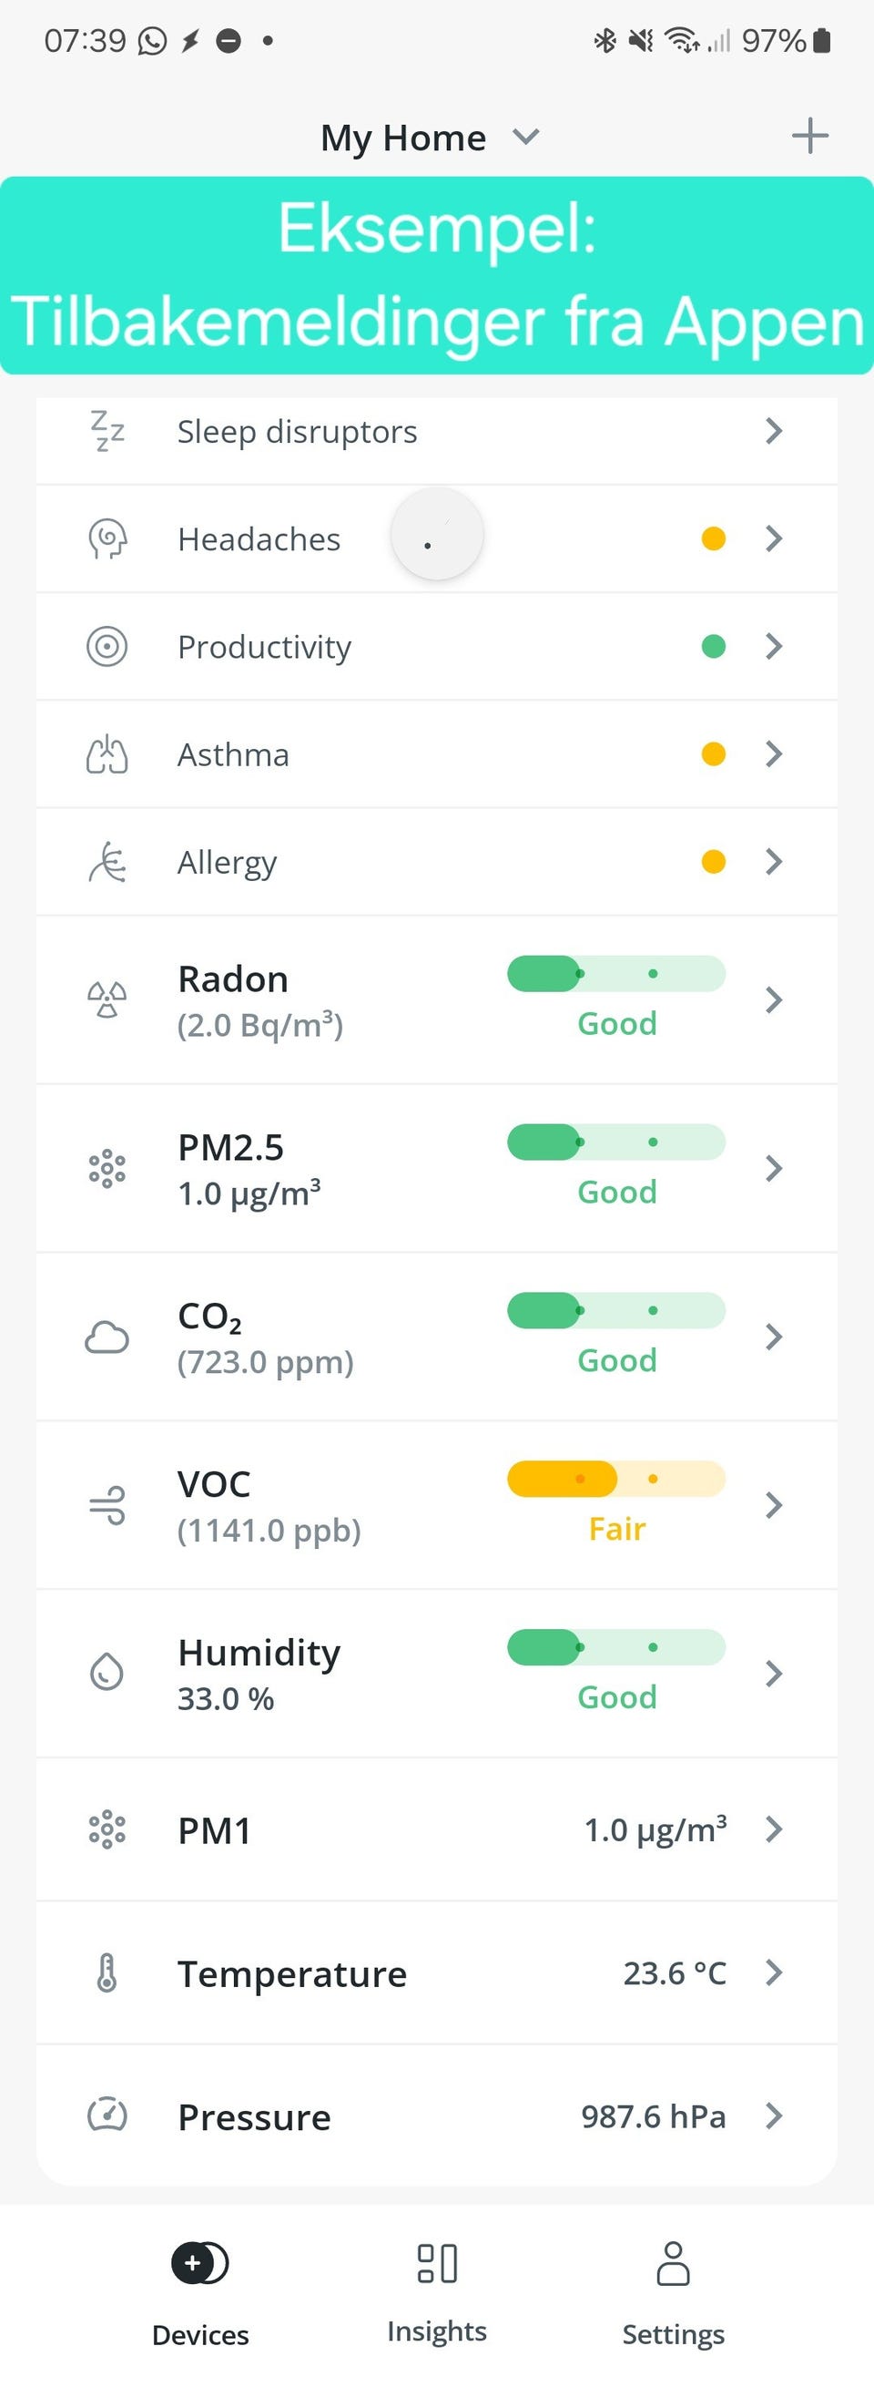The width and height of the screenshot is (874, 2387).
Task: Tap the CO₂ cloud icon
Action: point(107,1337)
